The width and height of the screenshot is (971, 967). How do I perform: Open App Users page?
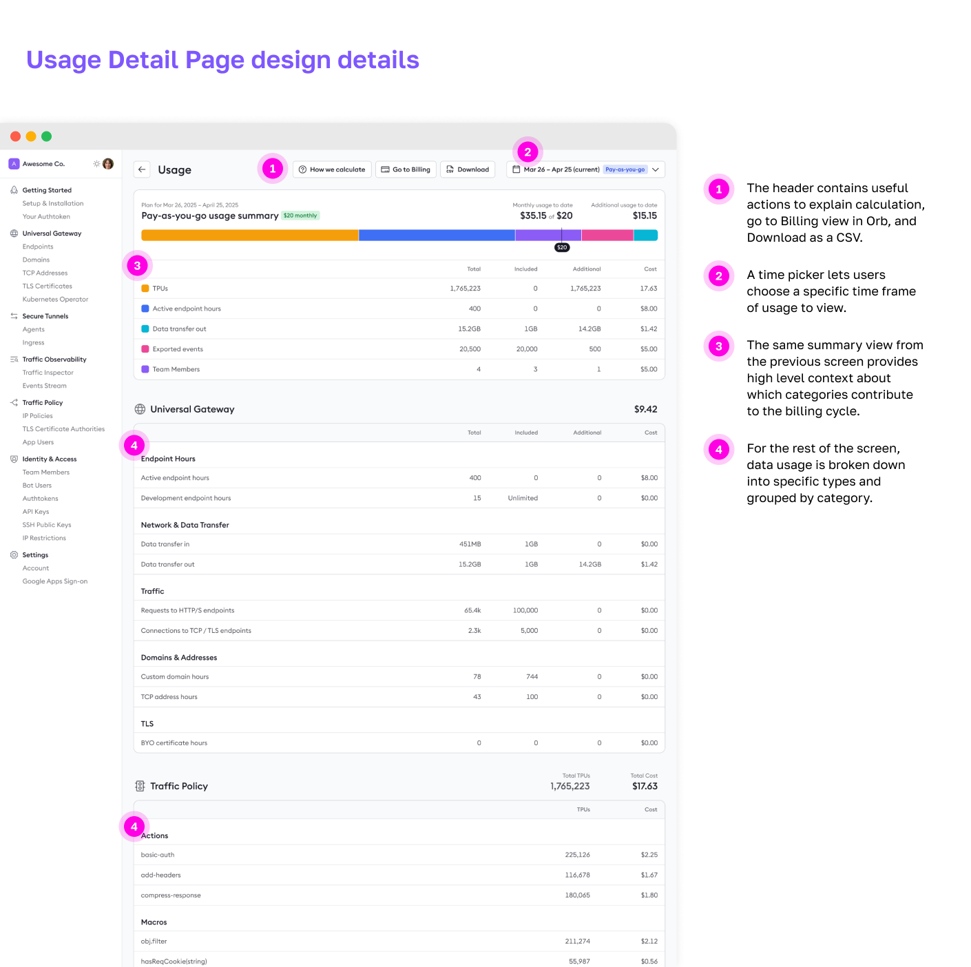tap(38, 442)
